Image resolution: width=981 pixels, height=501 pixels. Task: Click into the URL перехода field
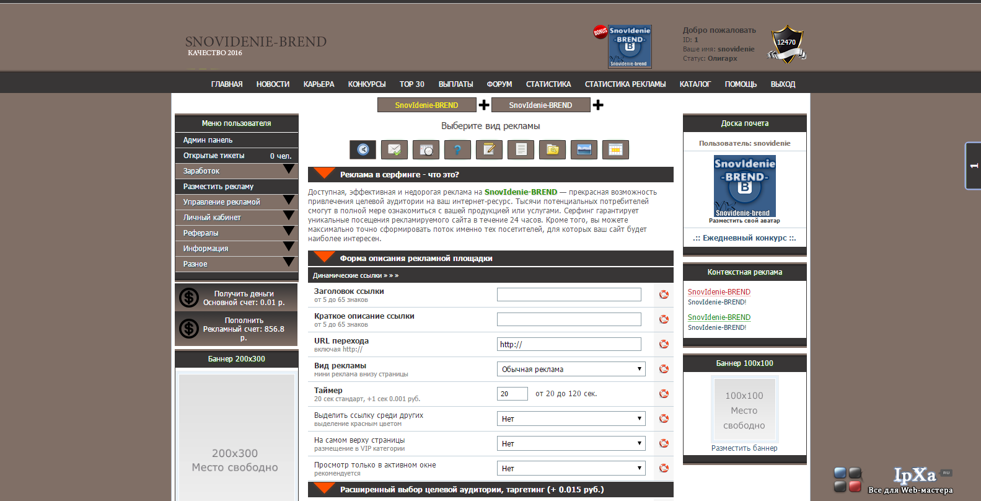coord(569,344)
